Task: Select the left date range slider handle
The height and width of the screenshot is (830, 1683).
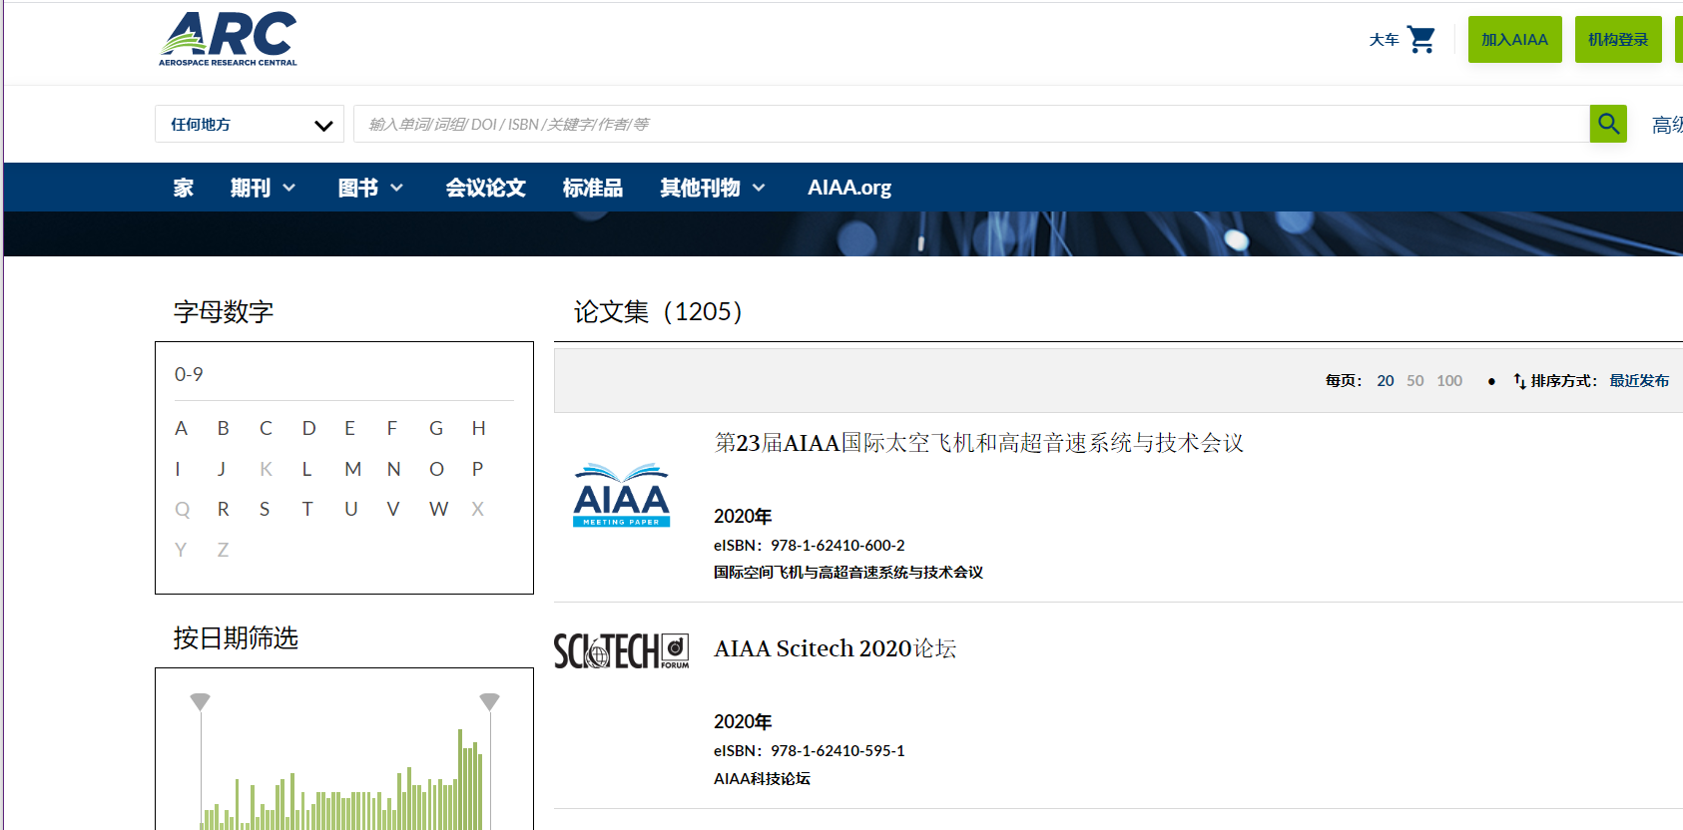Action: tap(201, 701)
